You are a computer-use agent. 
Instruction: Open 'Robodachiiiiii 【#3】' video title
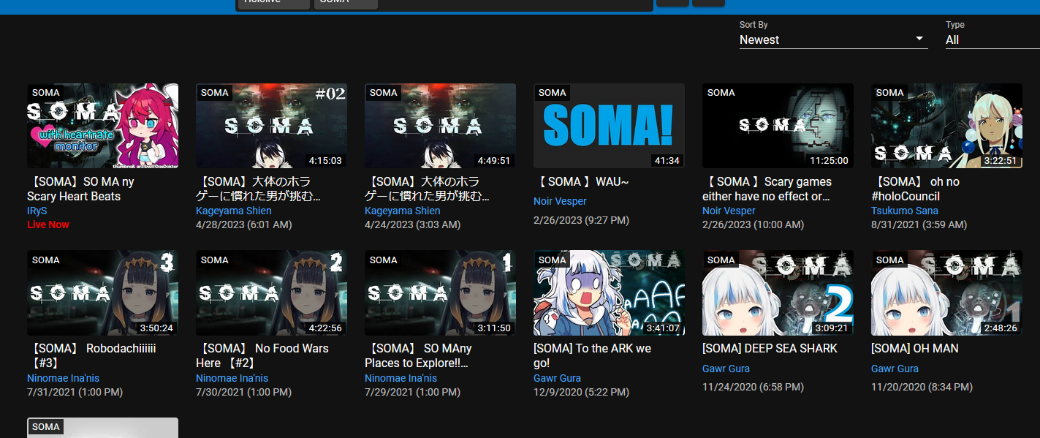(x=91, y=355)
